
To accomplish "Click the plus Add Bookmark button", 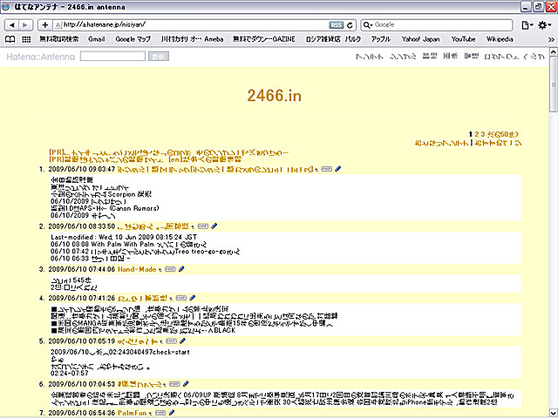I will click(x=45, y=24).
